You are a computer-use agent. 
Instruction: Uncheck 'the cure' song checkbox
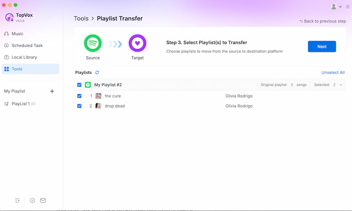[x=79, y=96]
